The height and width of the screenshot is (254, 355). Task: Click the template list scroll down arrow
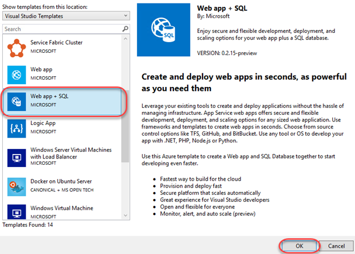125,215
